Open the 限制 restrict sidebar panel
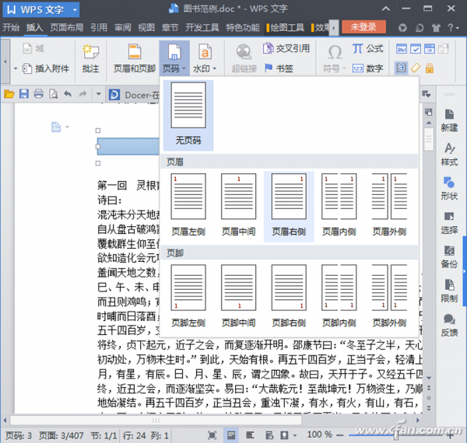The image size is (467, 443). (x=449, y=291)
